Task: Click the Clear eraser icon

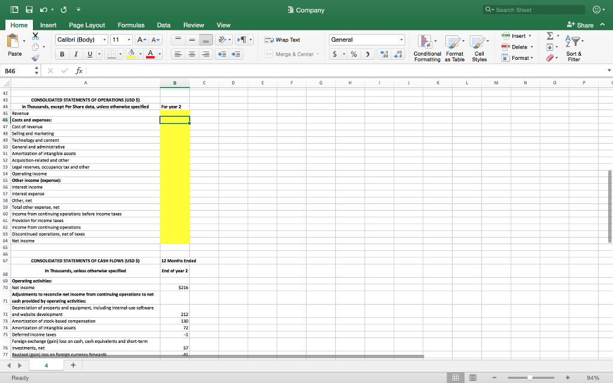Action: click(550, 58)
